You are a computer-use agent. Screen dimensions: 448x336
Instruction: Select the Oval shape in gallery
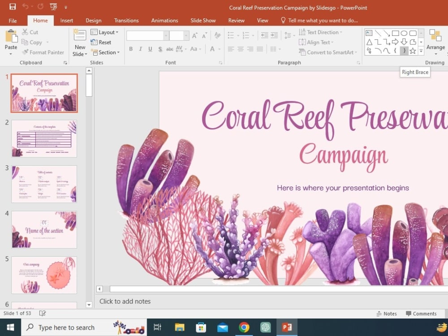[x=404, y=33]
